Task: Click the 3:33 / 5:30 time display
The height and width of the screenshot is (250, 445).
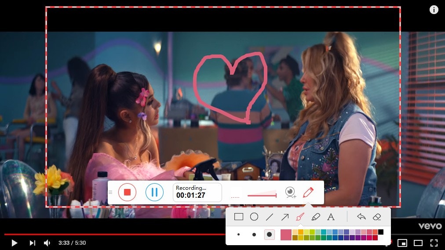Action: pyautogui.click(x=72, y=243)
